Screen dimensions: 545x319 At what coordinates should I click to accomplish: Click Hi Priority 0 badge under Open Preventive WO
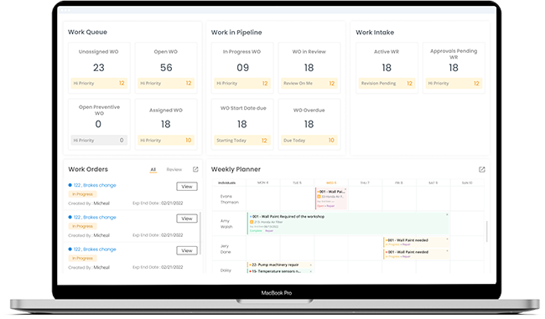99,140
